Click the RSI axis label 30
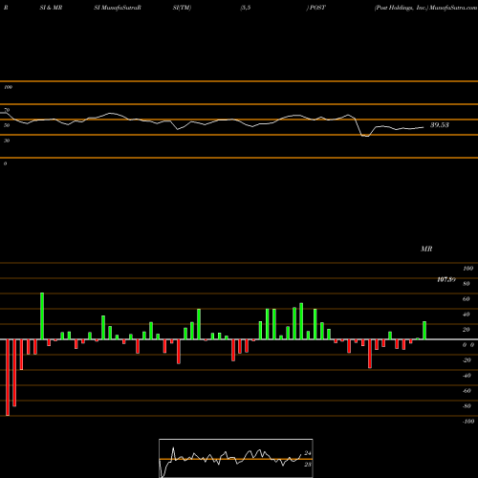The height and width of the screenshot is (478, 478). 7,141
